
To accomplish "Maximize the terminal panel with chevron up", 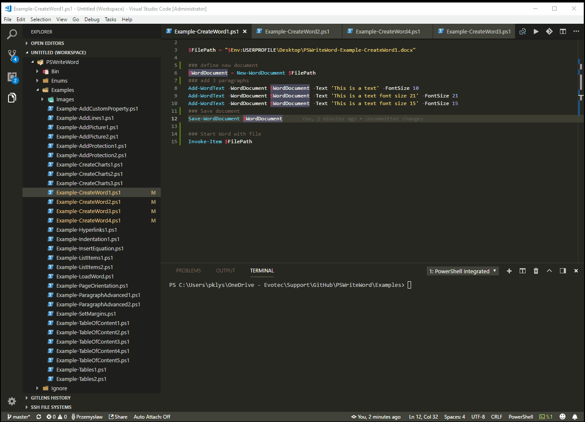I will (x=549, y=271).
